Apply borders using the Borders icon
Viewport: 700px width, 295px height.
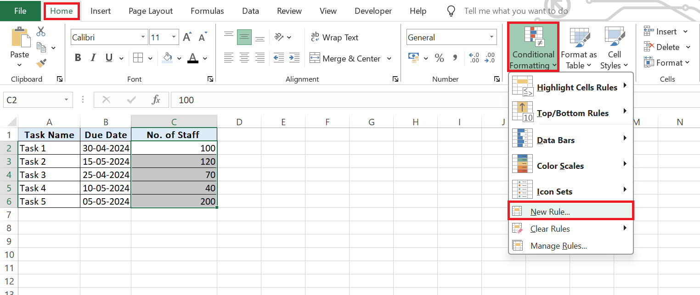(138, 58)
